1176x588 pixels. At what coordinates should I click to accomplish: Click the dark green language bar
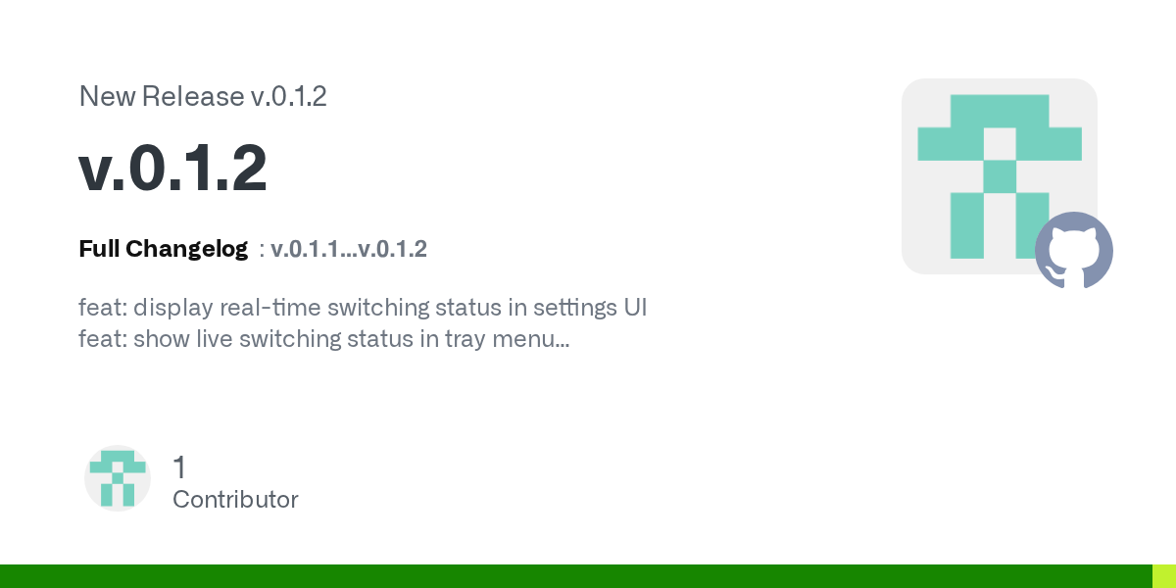pos(576,576)
